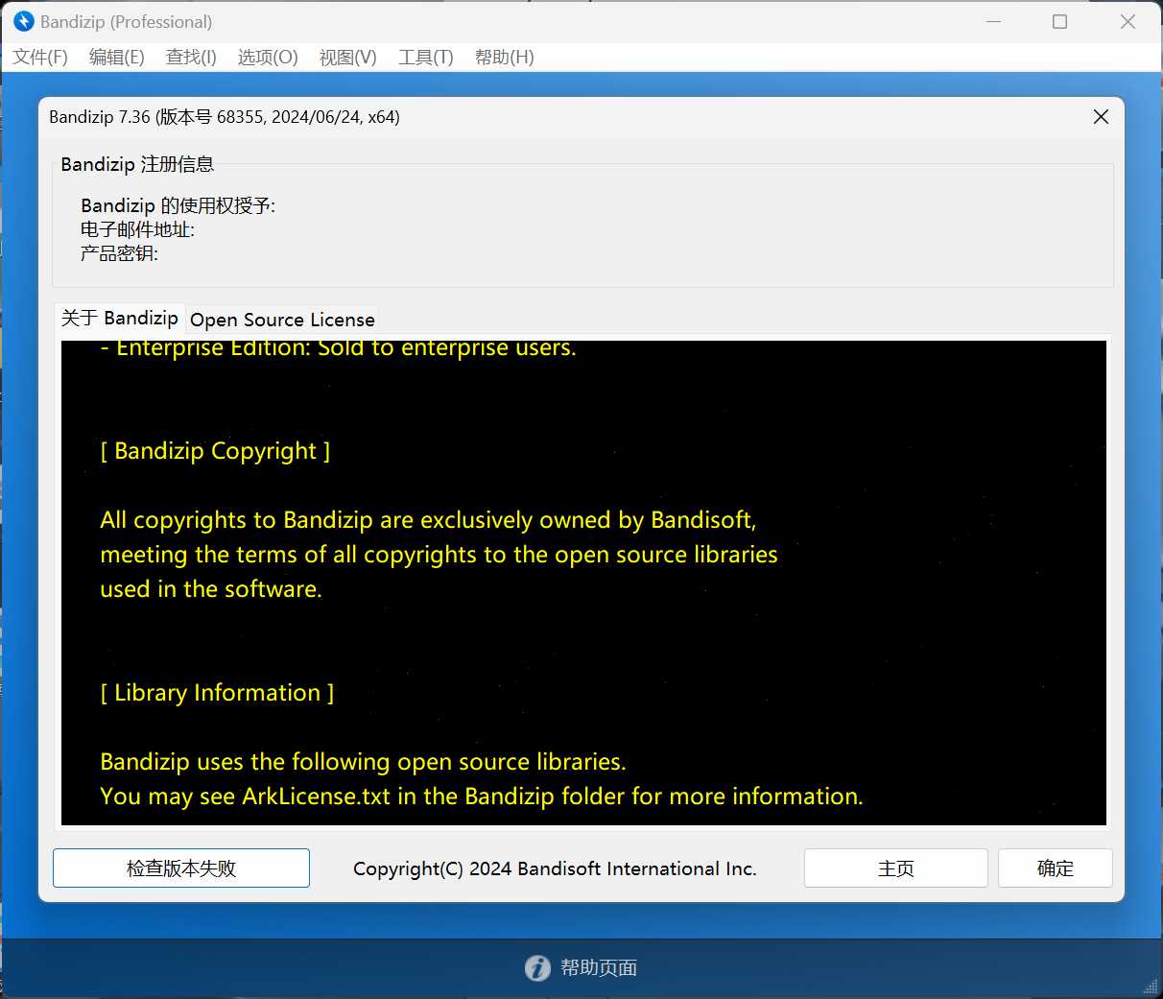Click the resize grip at window corner
Image resolution: width=1163 pixels, height=999 pixels.
[x=1151, y=987]
